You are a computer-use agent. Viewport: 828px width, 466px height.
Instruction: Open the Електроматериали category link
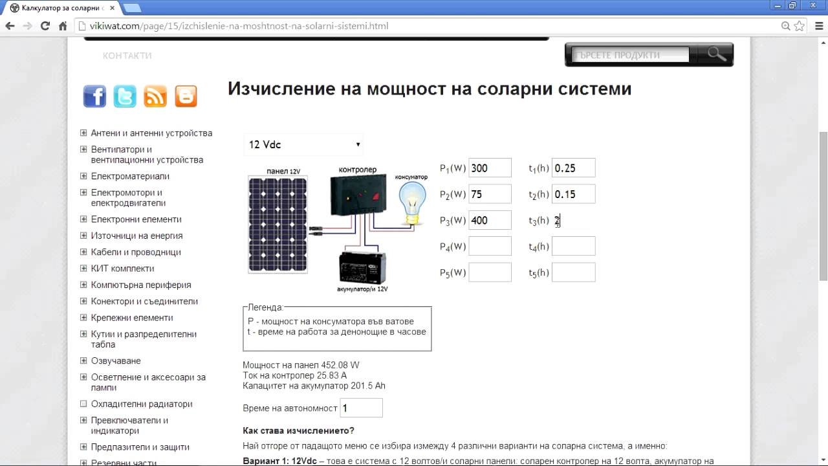pos(130,176)
